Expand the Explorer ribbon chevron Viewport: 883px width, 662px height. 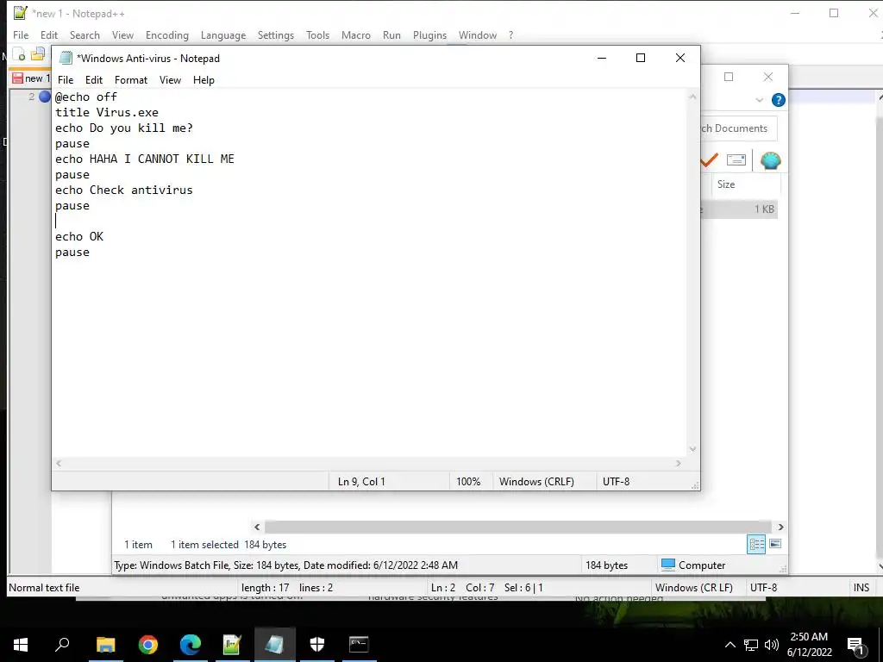click(x=759, y=100)
